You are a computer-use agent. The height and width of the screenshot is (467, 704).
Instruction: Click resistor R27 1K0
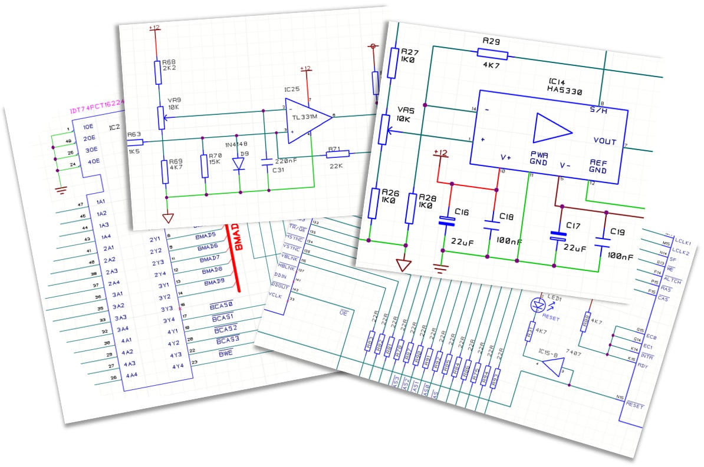(x=393, y=63)
